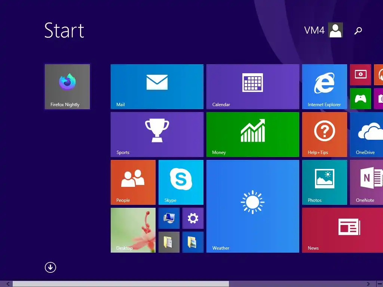Open the VM4 user account menu

(x=324, y=30)
